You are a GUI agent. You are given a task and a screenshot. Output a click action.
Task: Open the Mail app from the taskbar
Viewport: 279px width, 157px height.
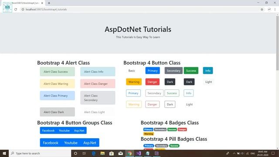coord(121,153)
